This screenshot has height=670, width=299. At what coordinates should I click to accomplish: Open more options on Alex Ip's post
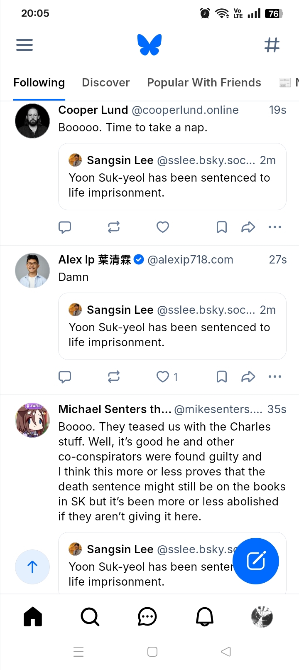tap(275, 377)
